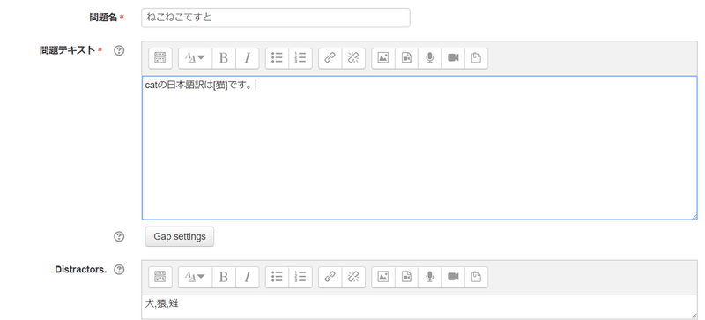The width and height of the screenshot is (705, 320).
Task: Click inside the 問題テキスト text area
Action: [x=419, y=147]
